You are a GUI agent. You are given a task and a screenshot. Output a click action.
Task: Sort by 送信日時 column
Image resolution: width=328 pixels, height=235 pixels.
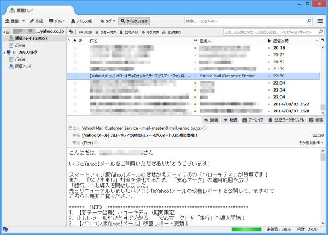click(x=295, y=41)
